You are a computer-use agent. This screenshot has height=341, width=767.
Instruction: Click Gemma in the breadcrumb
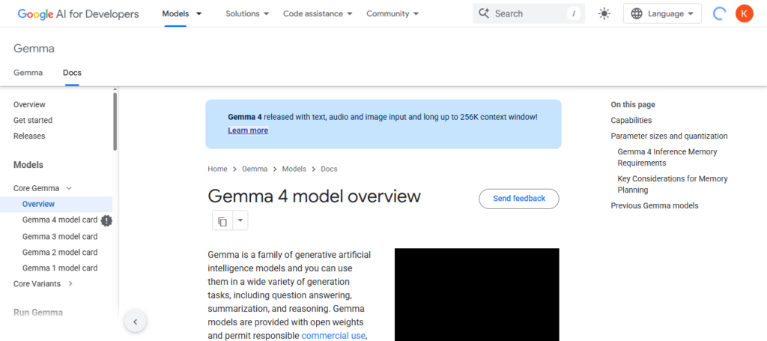point(255,169)
